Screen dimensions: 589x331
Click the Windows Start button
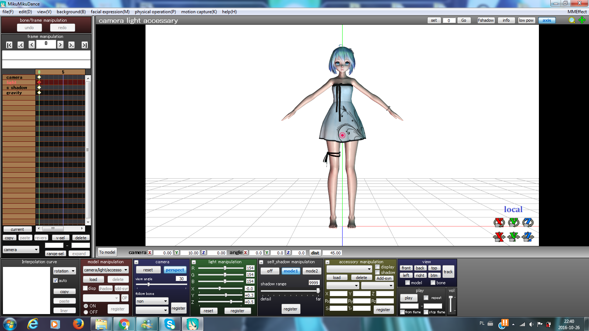click(10, 324)
